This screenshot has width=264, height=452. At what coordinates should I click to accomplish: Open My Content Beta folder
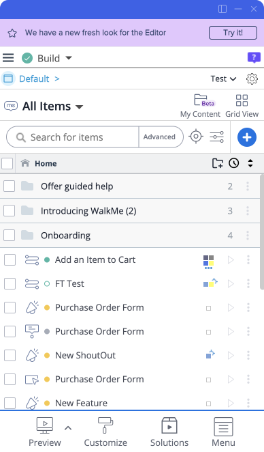pos(200,106)
